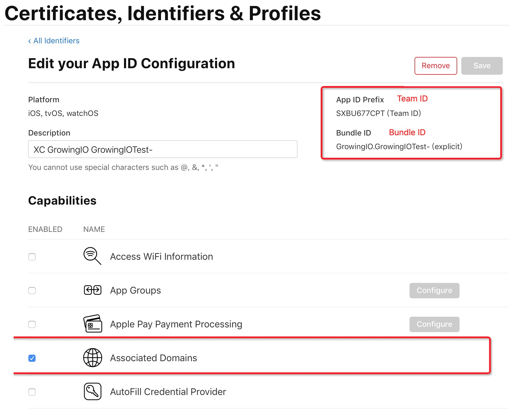Click the 'Edit your App ID Configuration' heading
509x411 pixels.
coord(131,63)
